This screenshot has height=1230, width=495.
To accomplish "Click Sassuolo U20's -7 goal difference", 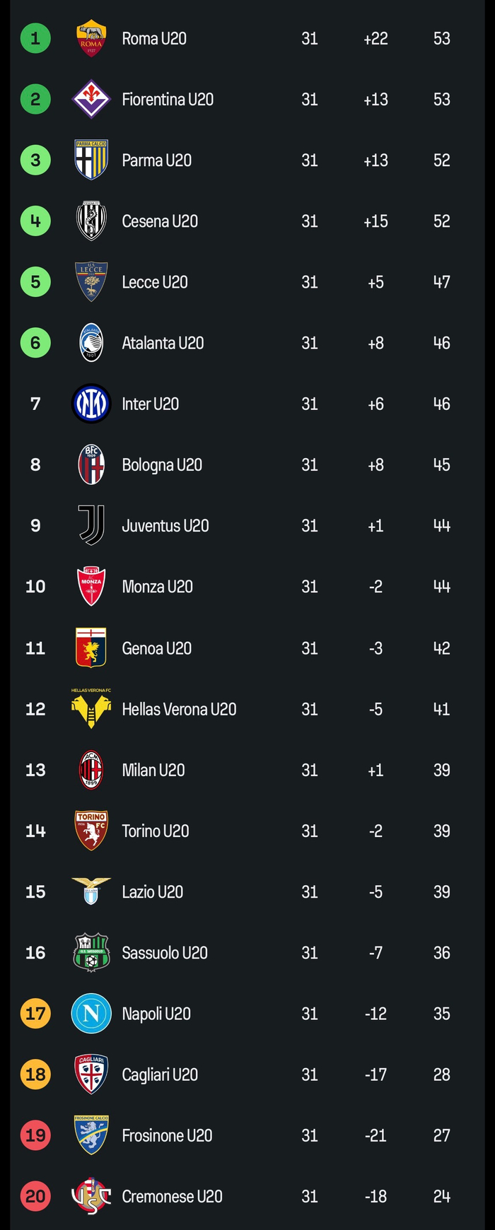I will pos(375,952).
